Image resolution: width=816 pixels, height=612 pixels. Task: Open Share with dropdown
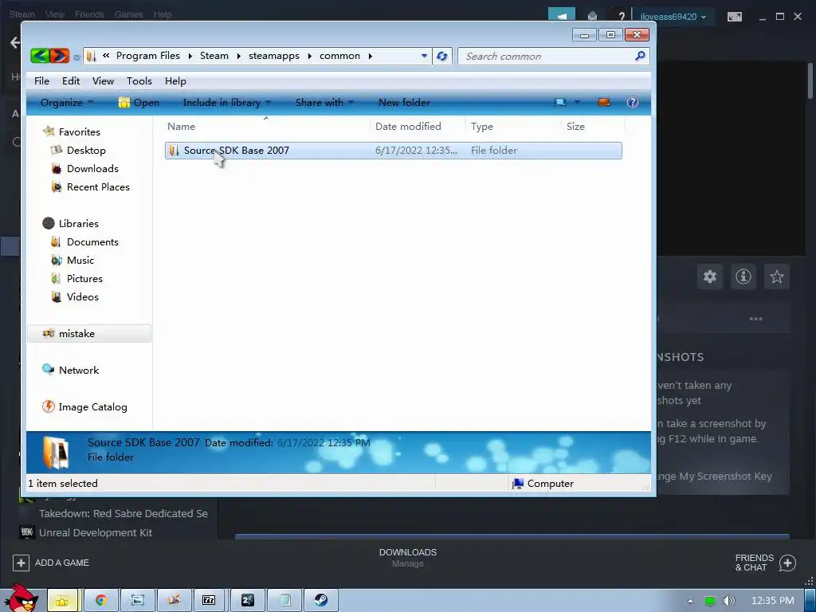tap(324, 103)
